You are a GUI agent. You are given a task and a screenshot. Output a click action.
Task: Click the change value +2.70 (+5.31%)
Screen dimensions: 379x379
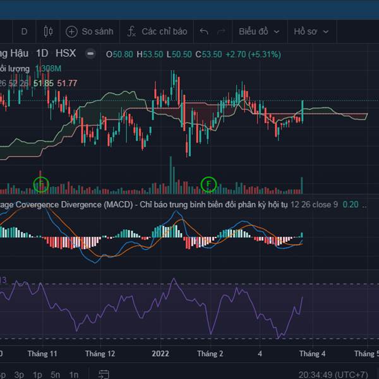coord(253,54)
